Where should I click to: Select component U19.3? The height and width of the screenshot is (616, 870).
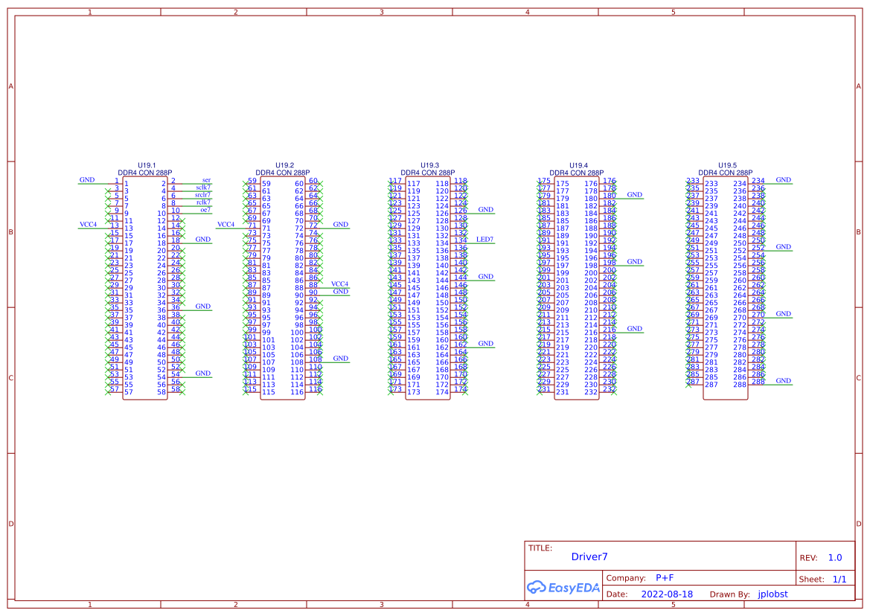pos(429,165)
